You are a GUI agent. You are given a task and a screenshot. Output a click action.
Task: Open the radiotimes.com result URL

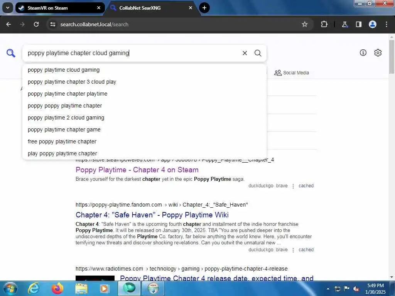point(181,269)
